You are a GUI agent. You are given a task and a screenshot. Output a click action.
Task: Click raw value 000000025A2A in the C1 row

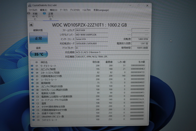(x=137, y=99)
